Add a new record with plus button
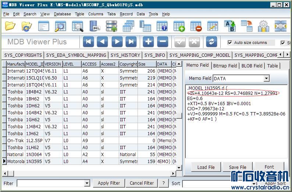The width and height of the screenshot is (292, 192). pos(148,41)
